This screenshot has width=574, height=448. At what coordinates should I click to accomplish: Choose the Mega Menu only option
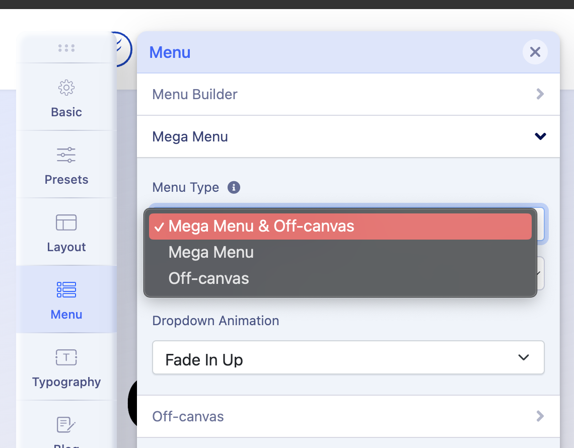pyautogui.click(x=211, y=252)
